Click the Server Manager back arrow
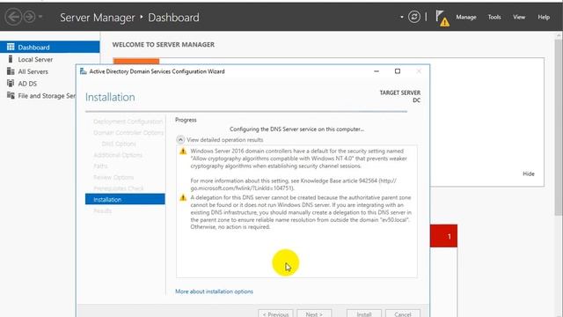This screenshot has width=563, height=317. coord(13,17)
